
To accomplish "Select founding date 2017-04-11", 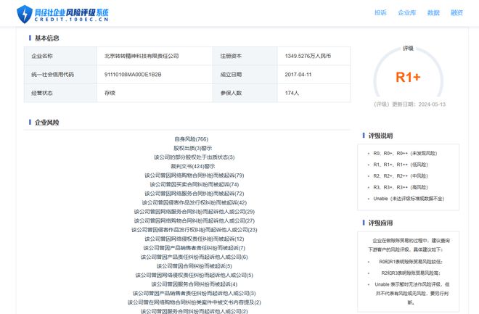I will pos(298,75).
